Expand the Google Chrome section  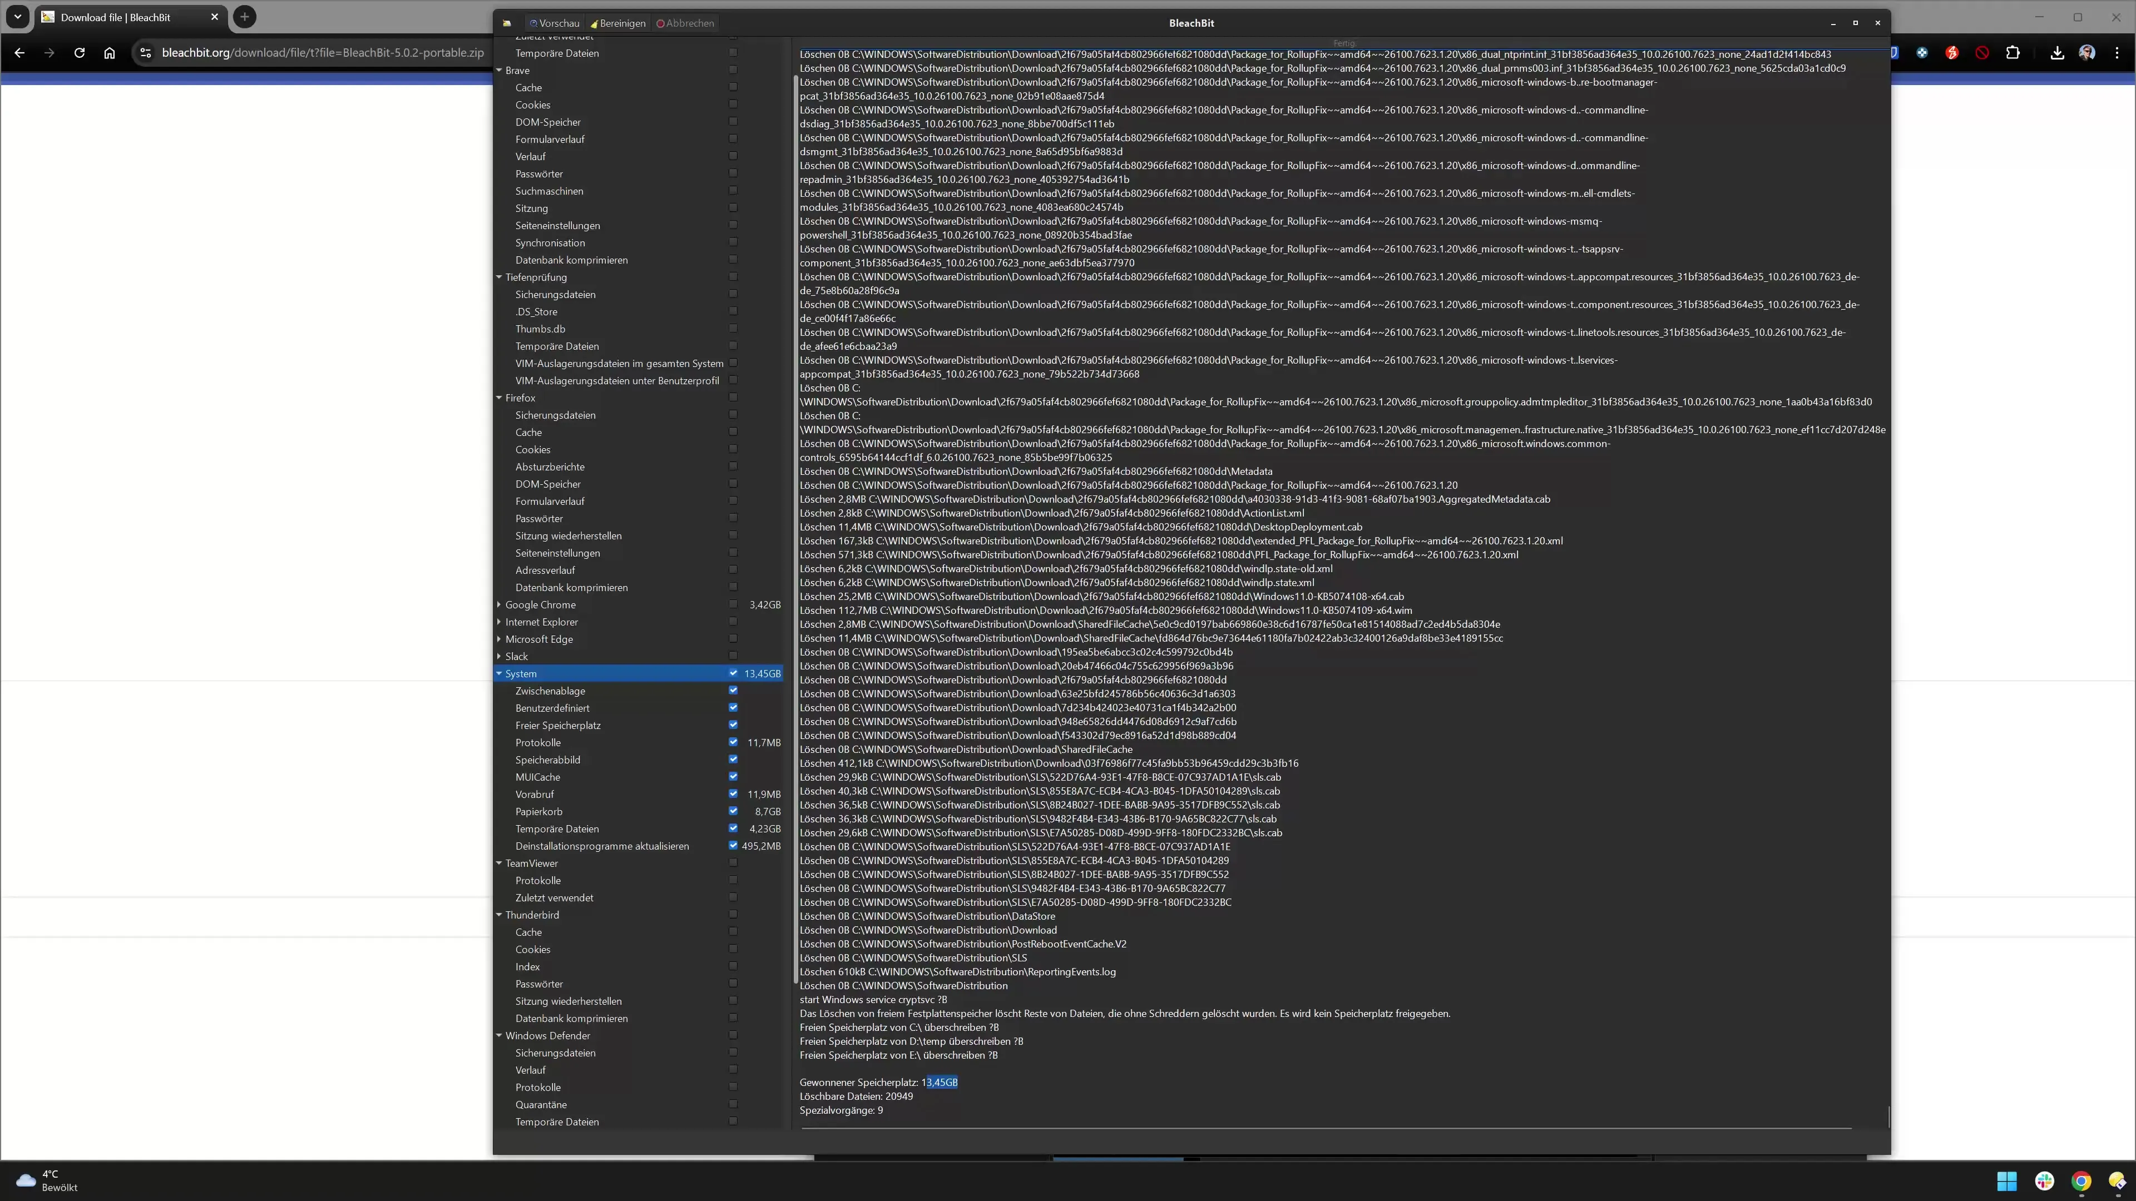pos(499,604)
